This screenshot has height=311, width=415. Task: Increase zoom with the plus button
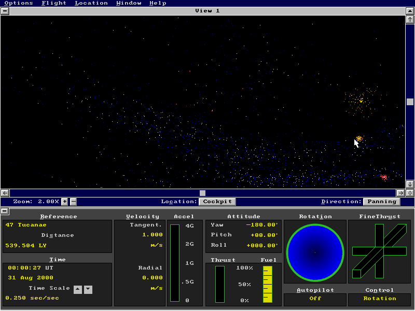click(64, 202)
